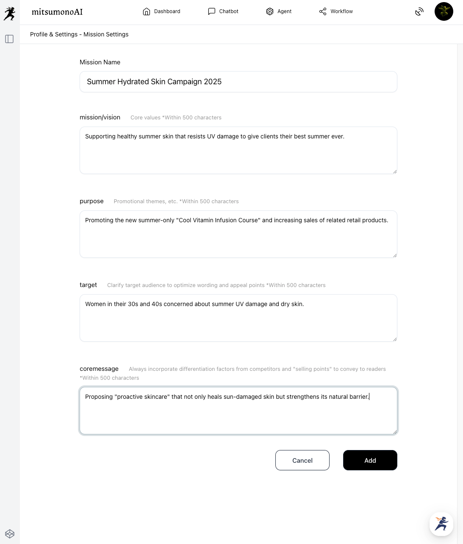Toggle the sidebar panel icon
The width and height of the screenshot is (463, 544).
(x=9, y=39)
